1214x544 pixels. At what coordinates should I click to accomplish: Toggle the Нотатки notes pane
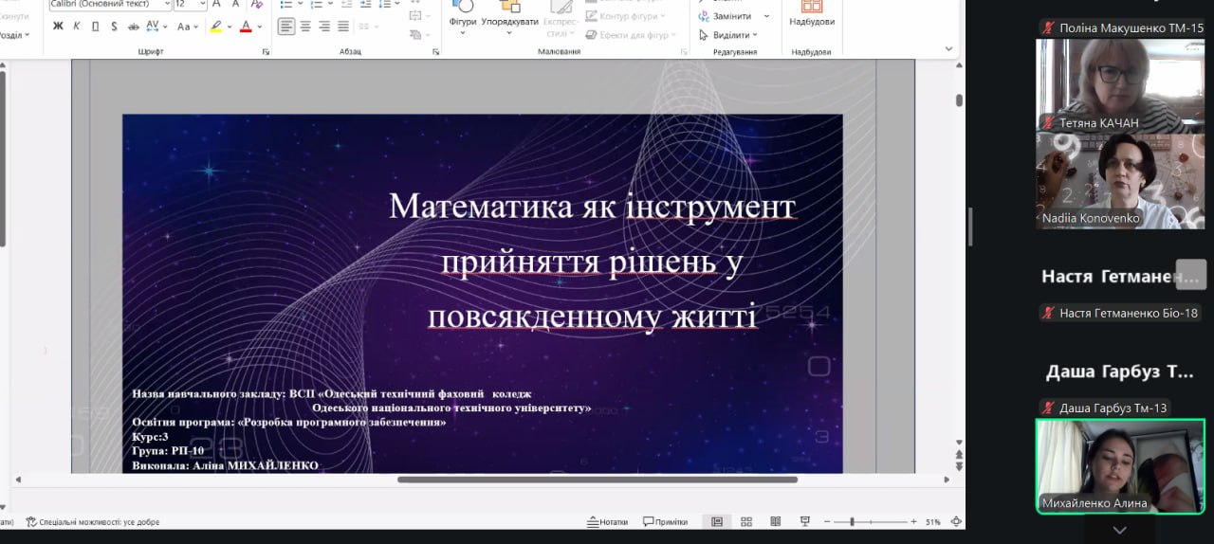pyautogui.click(x=607, y=522)
